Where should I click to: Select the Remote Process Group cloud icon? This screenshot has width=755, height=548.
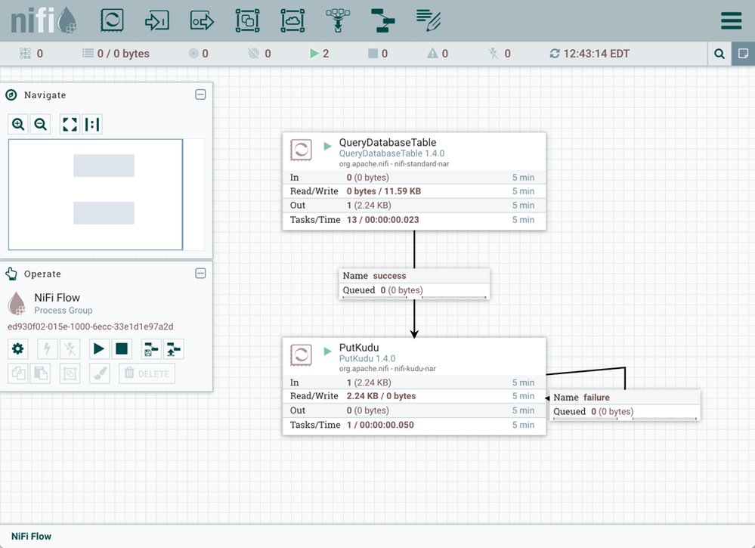[x=292, y=20]
